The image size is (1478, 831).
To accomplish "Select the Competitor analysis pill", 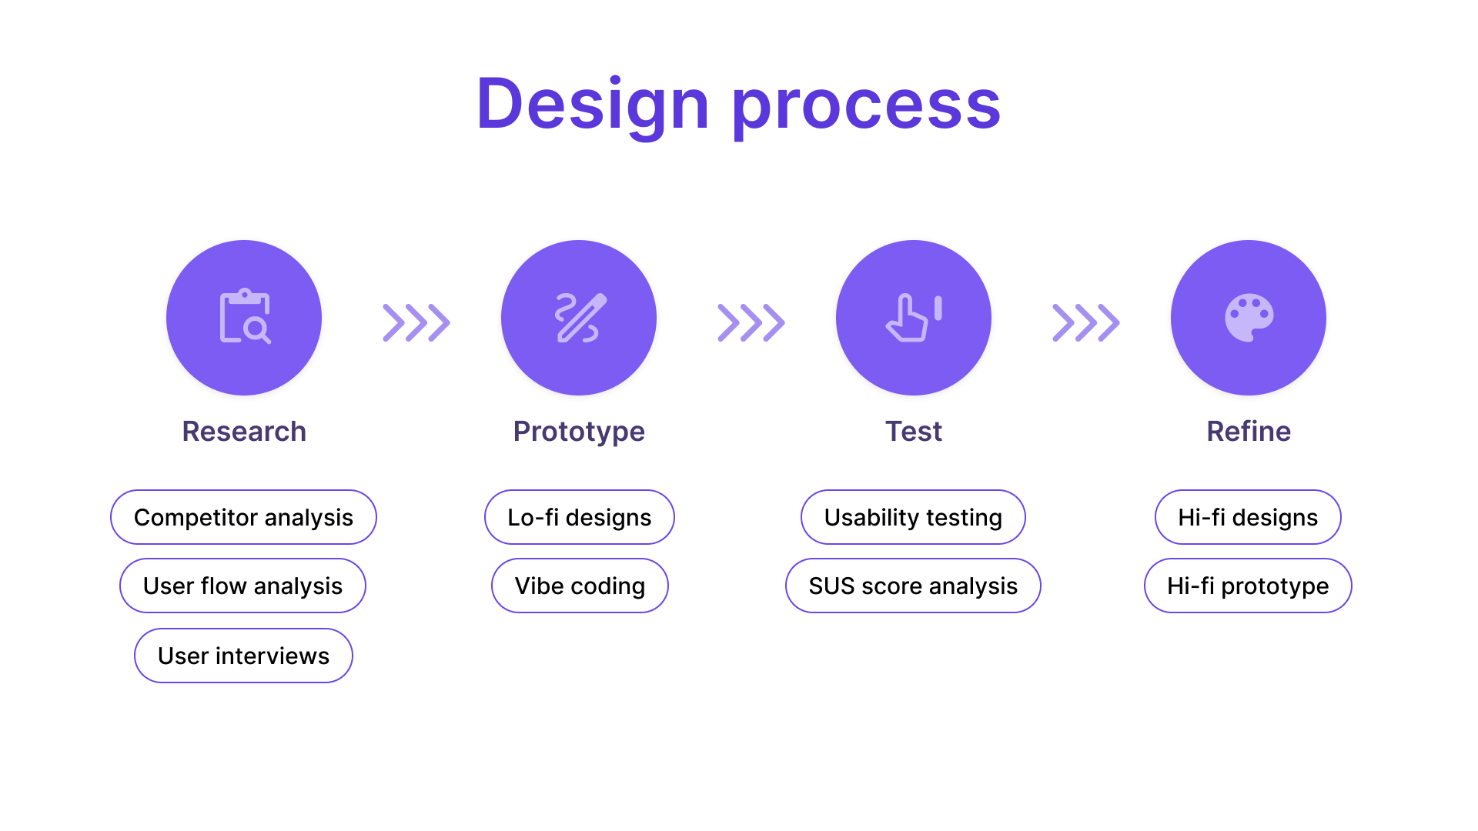I will (x=243, y=517).
